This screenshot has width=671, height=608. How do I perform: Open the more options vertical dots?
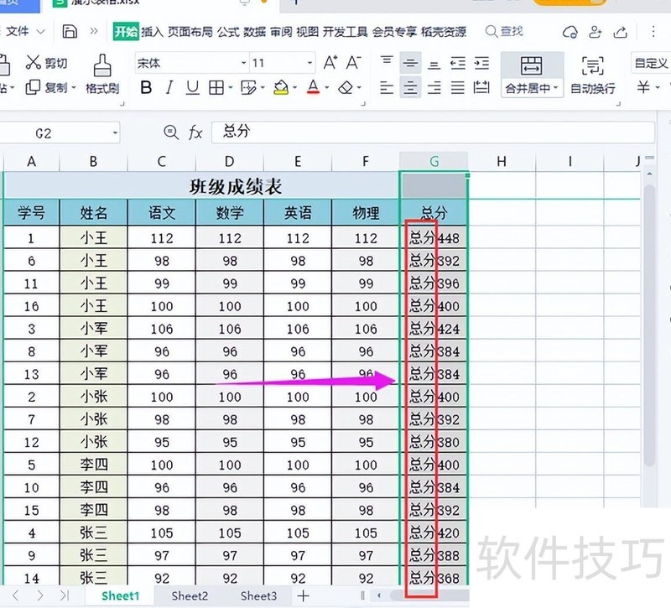(653, 31)
